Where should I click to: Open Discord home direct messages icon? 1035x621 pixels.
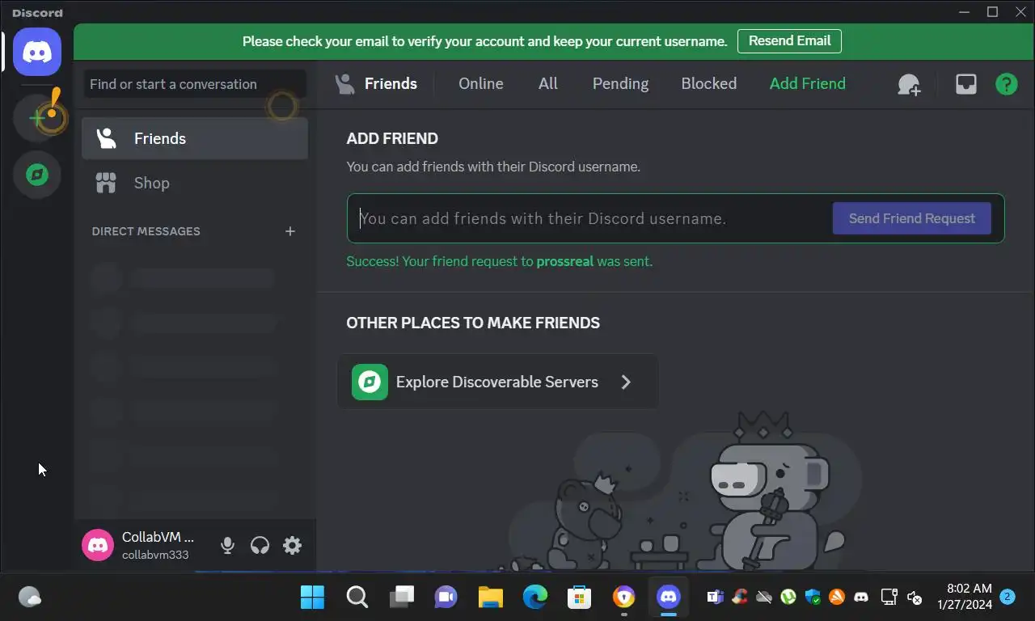pyautogui.click(x=37, y=52)
